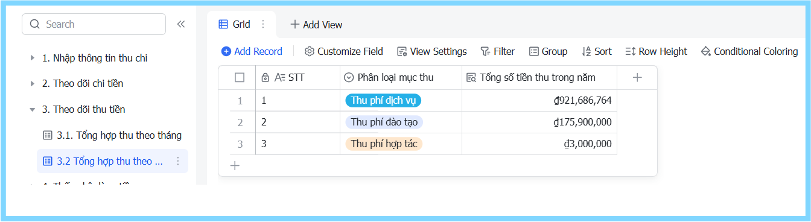
Task: Click the Add Record button
Action: 252,51
